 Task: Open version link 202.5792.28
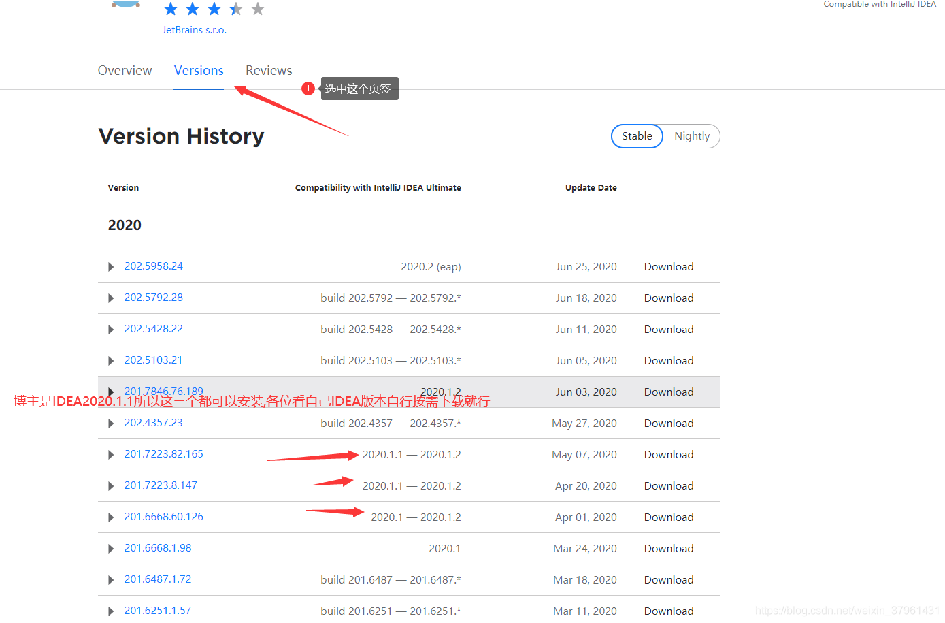coord(154,298)
